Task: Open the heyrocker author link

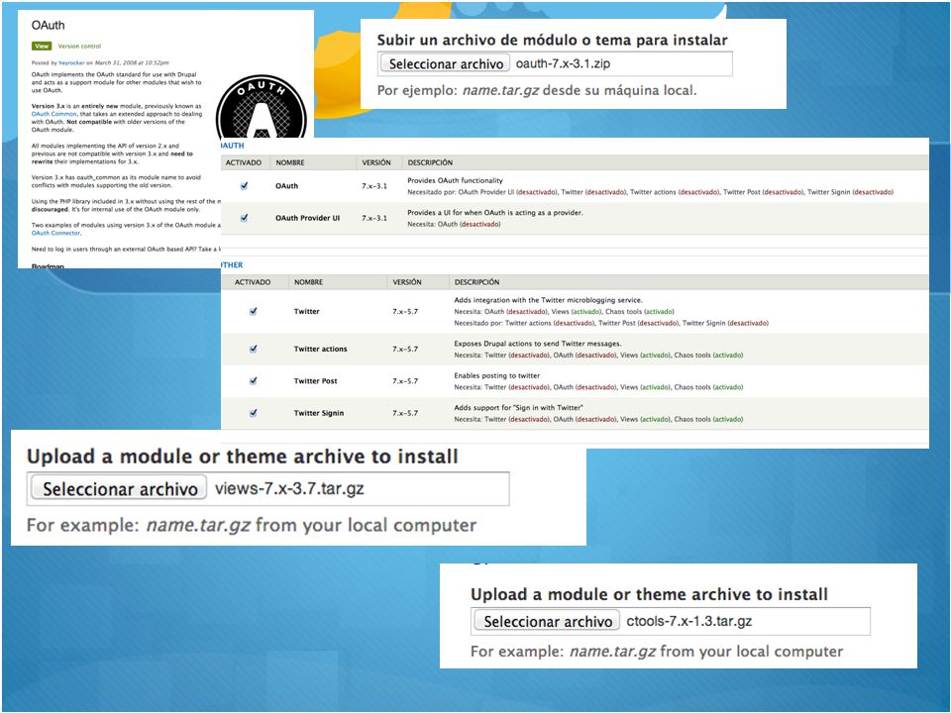Action: point(71,62)
